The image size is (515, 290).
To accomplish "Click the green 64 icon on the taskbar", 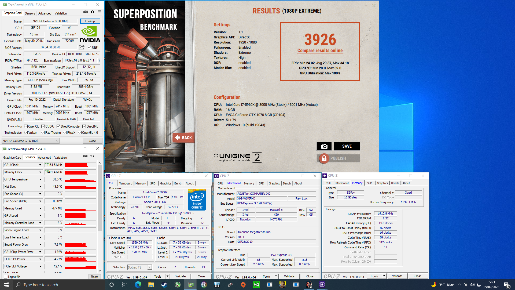I will point(256,285).
